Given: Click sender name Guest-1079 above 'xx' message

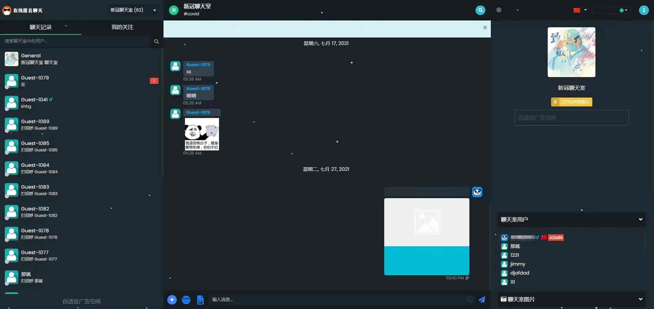Looking at the screenshot, I should coord(198,65).
